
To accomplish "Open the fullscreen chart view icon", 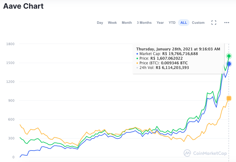I will tap(214, 23).
